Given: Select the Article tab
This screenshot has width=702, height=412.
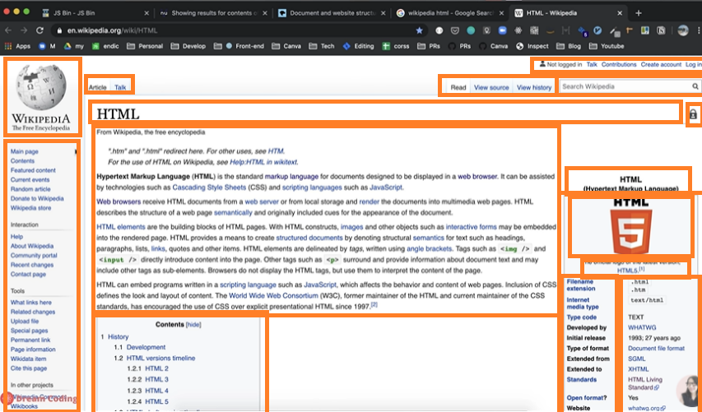Looking at the screenshot, I should coord(98,87).
